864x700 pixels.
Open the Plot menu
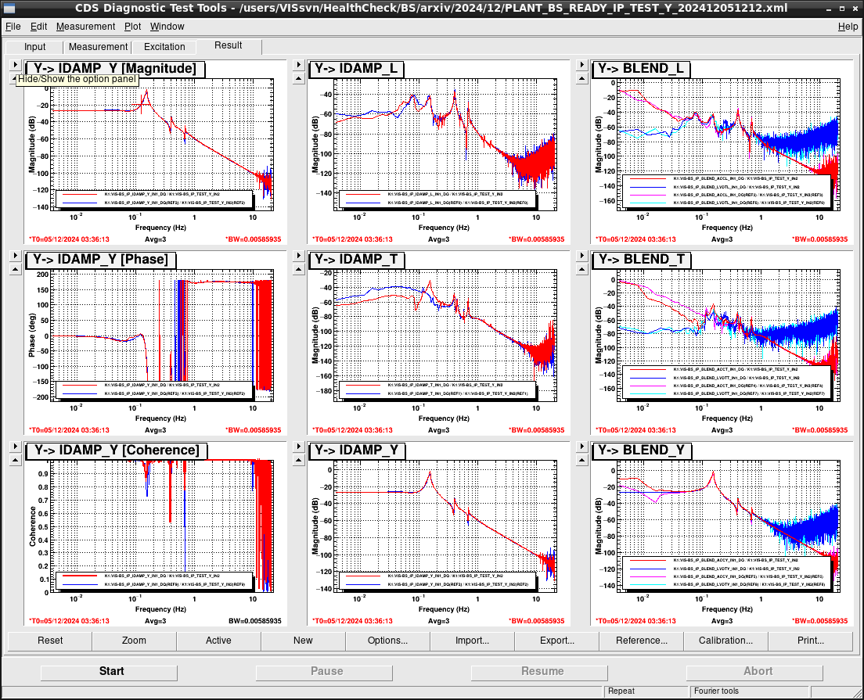pos(132,27)
